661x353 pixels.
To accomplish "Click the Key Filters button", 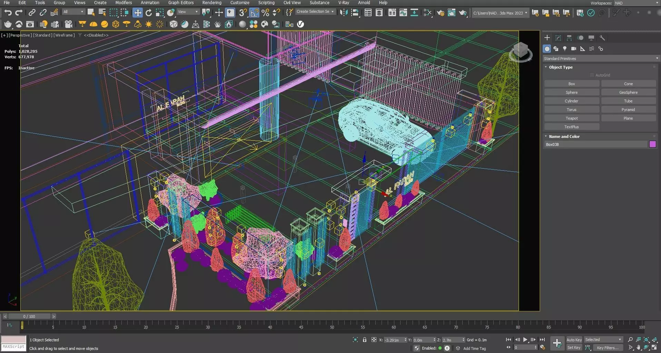I will click(608, 347).
